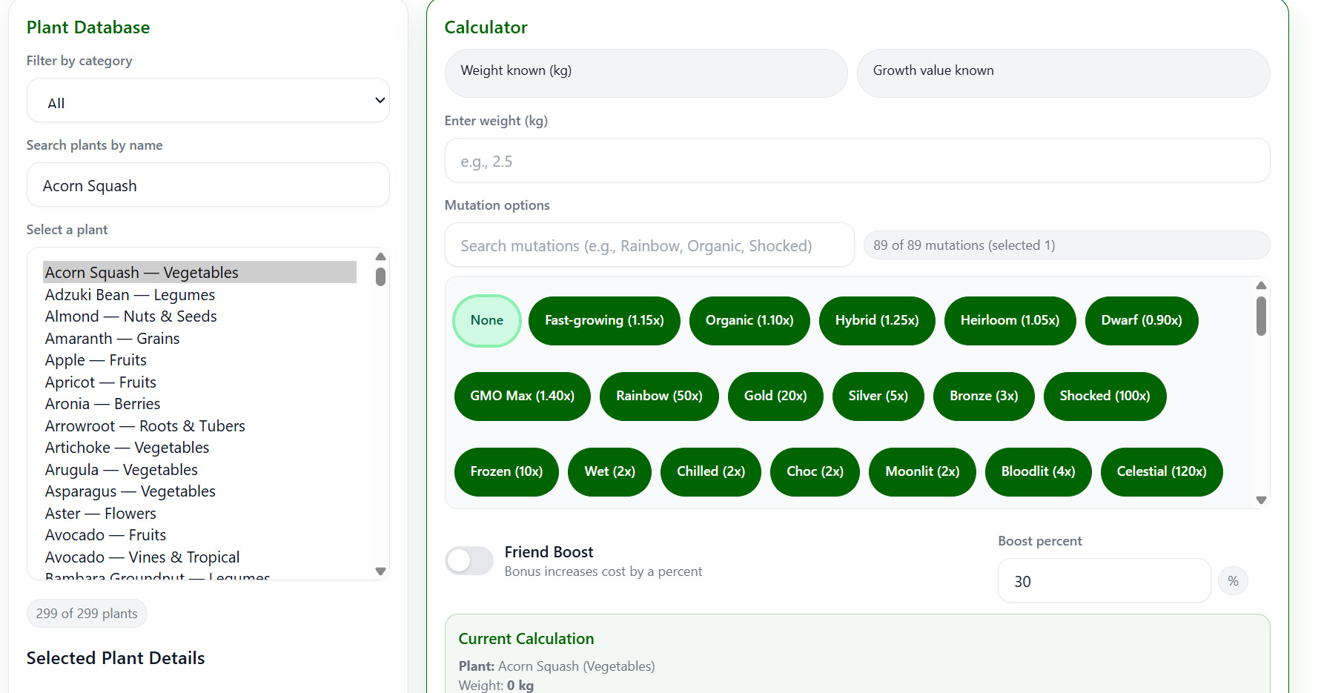
Task: Open the Filter by category dropdown
Action: click(x=208, y=100)
